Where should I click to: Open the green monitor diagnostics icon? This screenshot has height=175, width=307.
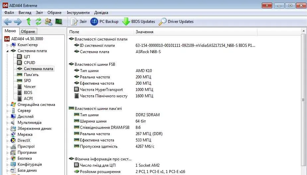[58, 22]
